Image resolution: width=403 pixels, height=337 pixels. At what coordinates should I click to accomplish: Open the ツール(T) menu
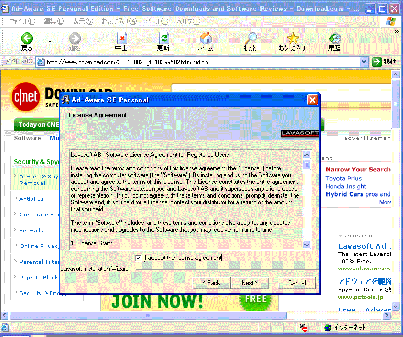coord(157,21)
